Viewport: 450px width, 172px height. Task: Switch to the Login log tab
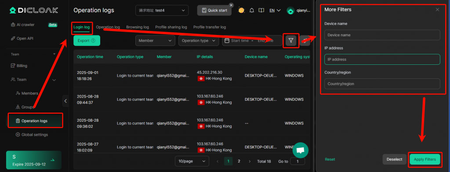tap(81, 28)
